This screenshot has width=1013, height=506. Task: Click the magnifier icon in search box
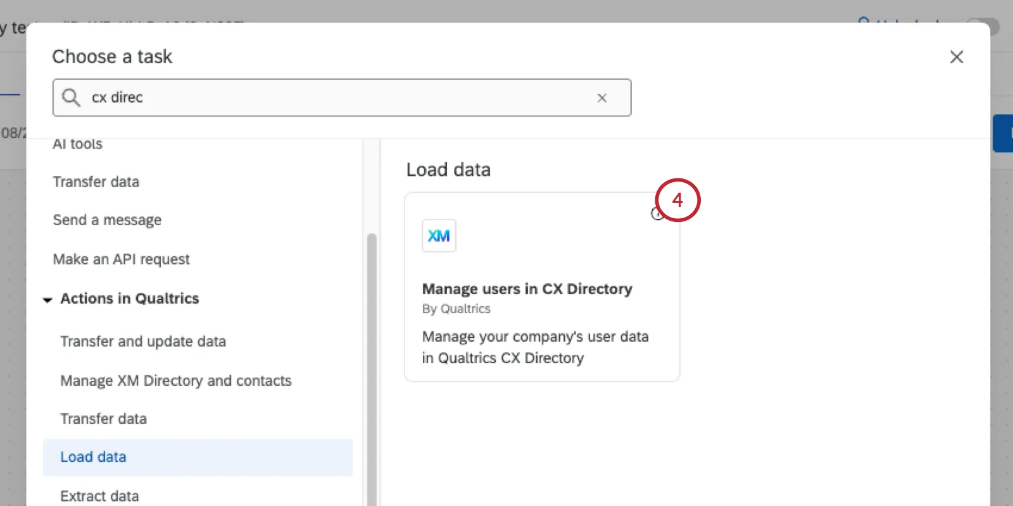pyautogui.click(x=71, y=97)
